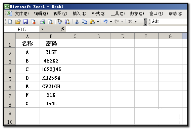Select column G header
The width and height of the screenshot is (191, 129).
(x=170, y=36)
